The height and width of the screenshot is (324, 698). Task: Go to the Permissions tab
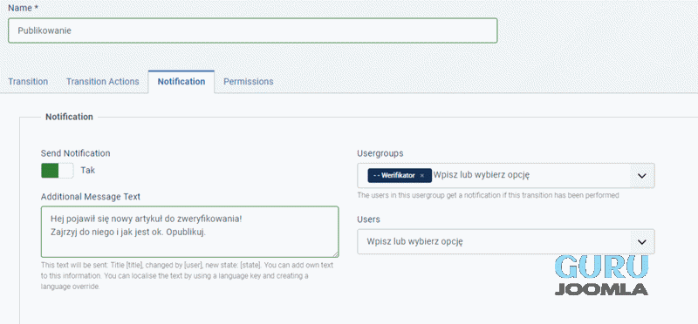(x=249, y=82)
